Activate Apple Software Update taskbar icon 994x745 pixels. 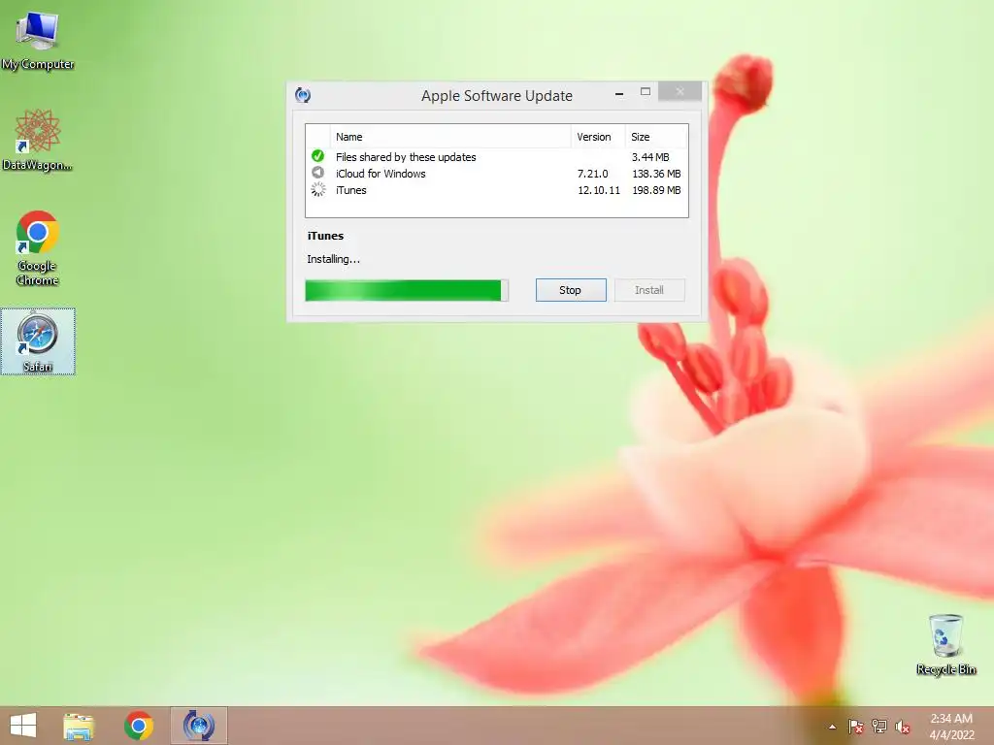coord(198,726)
